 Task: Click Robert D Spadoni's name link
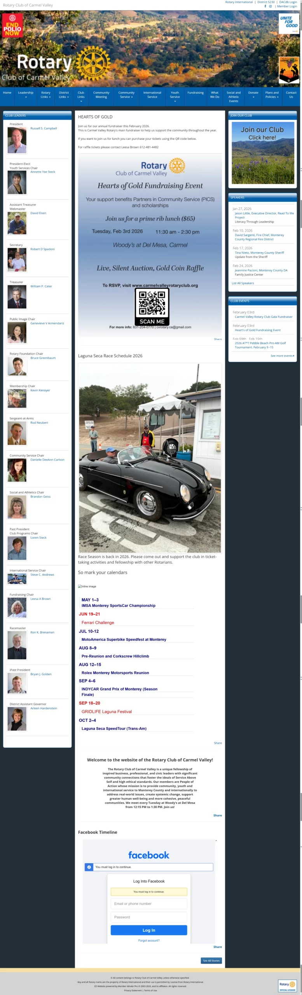tap(42, 249)
